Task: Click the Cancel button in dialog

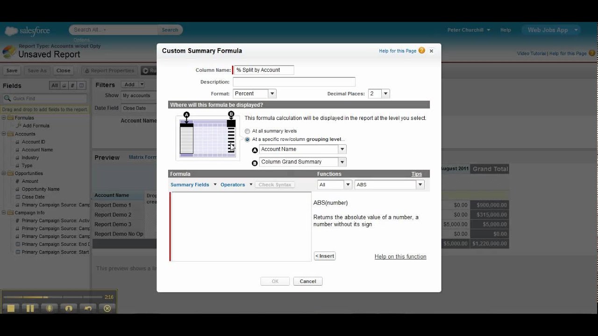Action: click(x=308, y=281)
